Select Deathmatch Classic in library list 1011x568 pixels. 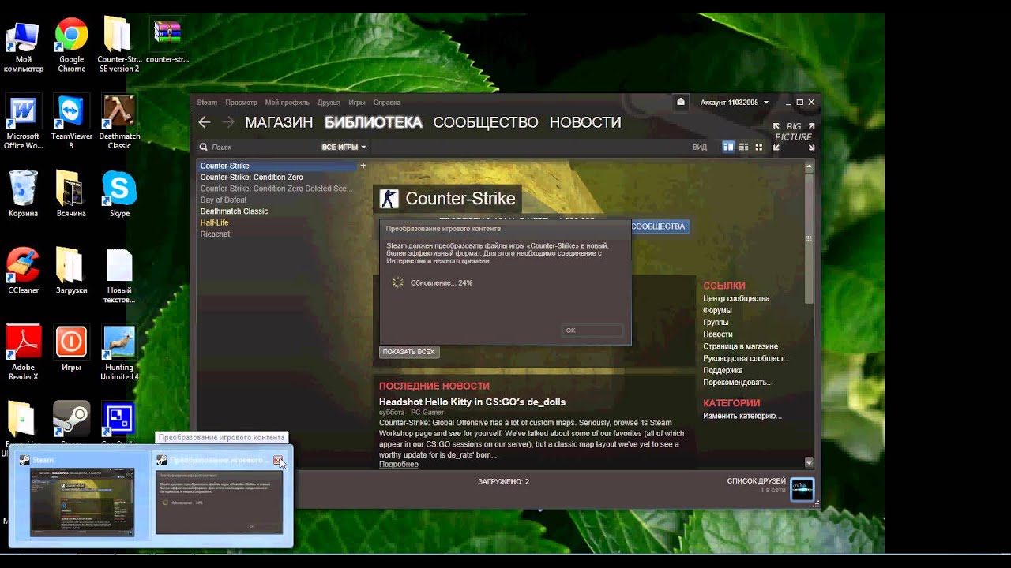coord(275,211)
